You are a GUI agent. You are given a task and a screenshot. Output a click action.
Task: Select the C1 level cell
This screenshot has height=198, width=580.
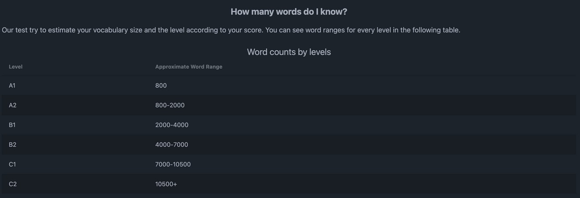tap(12, 164)
